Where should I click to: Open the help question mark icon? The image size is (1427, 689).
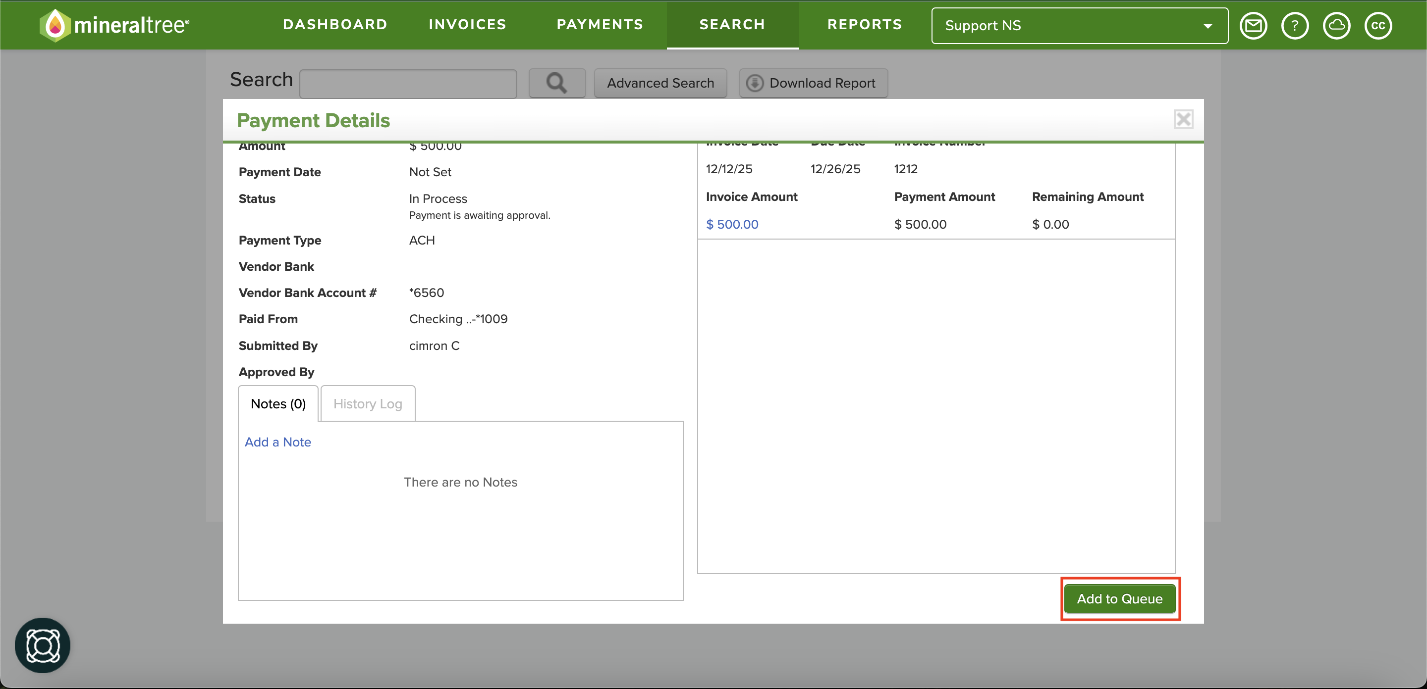coord(1295,25)
